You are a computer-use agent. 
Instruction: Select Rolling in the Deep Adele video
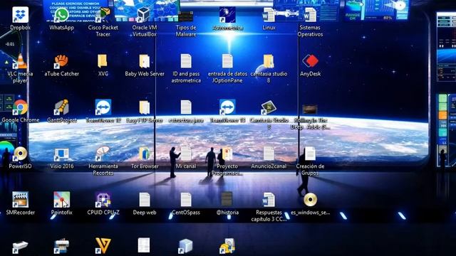pyautogui.click(x=310, y=117)
